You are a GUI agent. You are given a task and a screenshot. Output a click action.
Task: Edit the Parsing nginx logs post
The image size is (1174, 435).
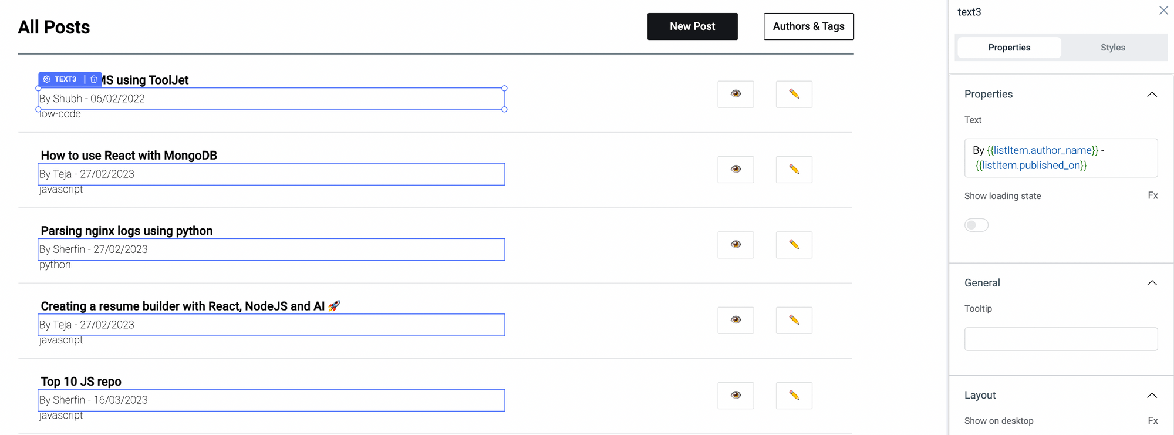click(x=794, y=245)
